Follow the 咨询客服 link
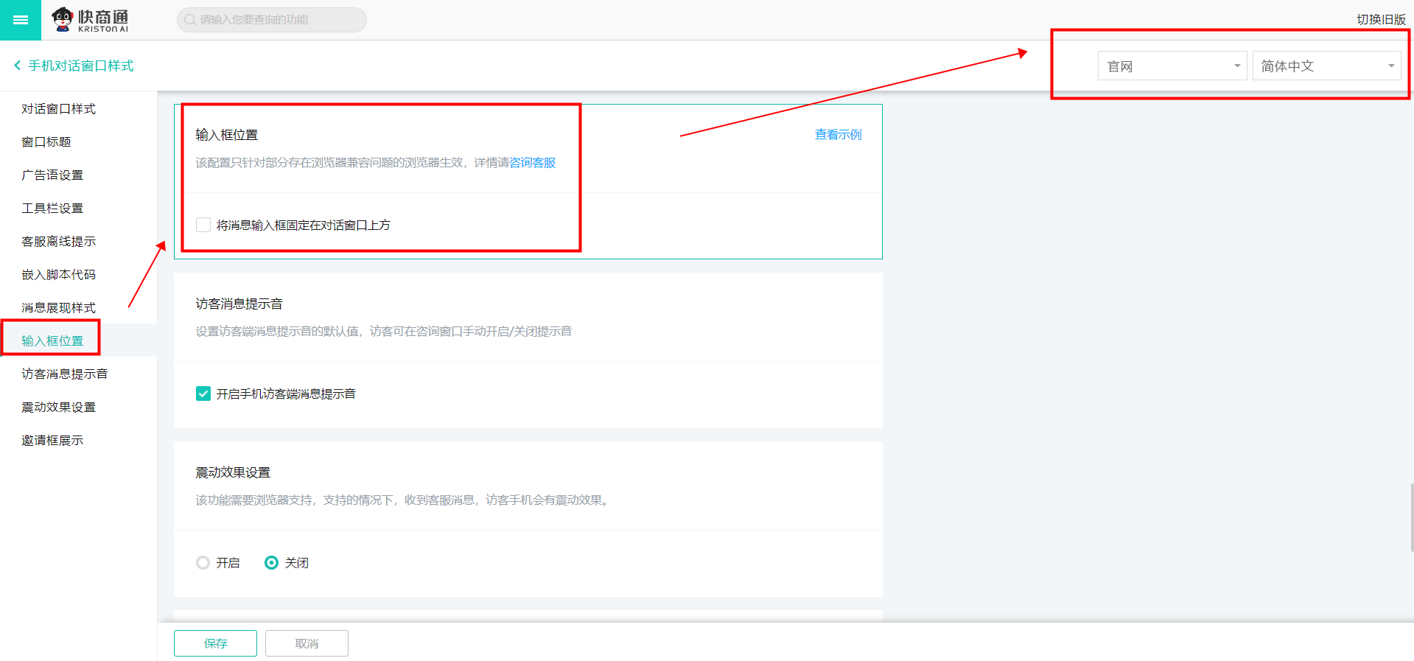Screen dimensions: 1414x661 tap(533, 163)
